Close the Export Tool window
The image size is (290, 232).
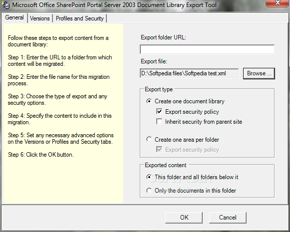(277, 3)
